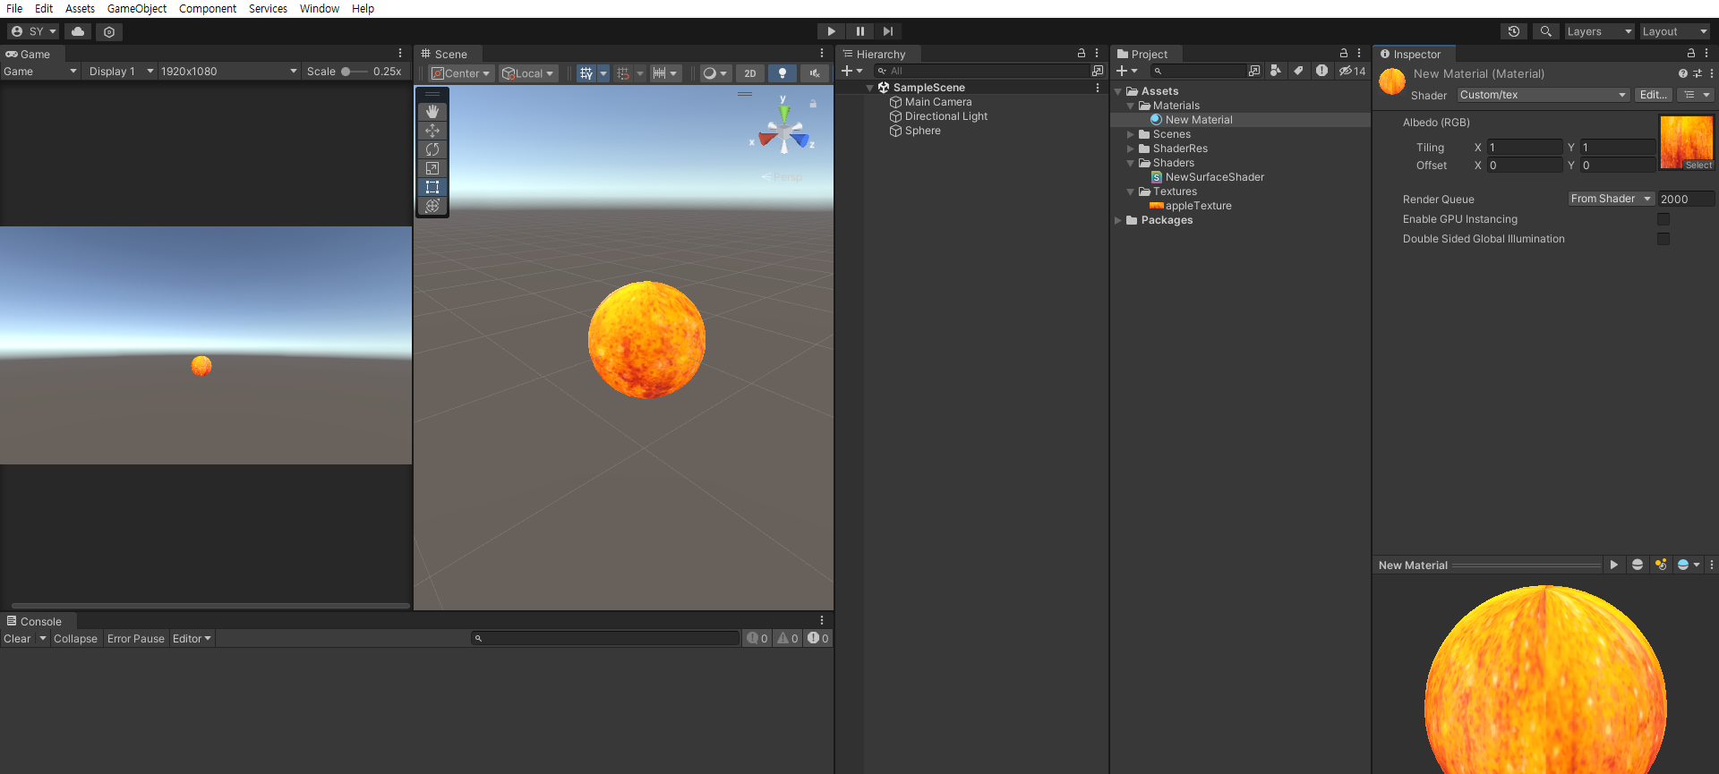The width and height of the screenshot is (1719, 774).
Task: Check Double Sided Global Illumination
Action: tap(1663, 239)
